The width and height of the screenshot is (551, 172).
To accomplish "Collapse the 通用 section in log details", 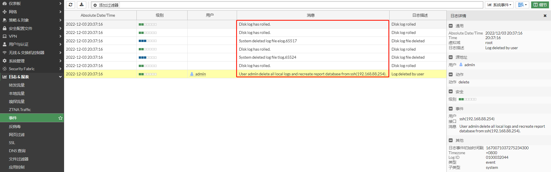I will pos(451,26).
